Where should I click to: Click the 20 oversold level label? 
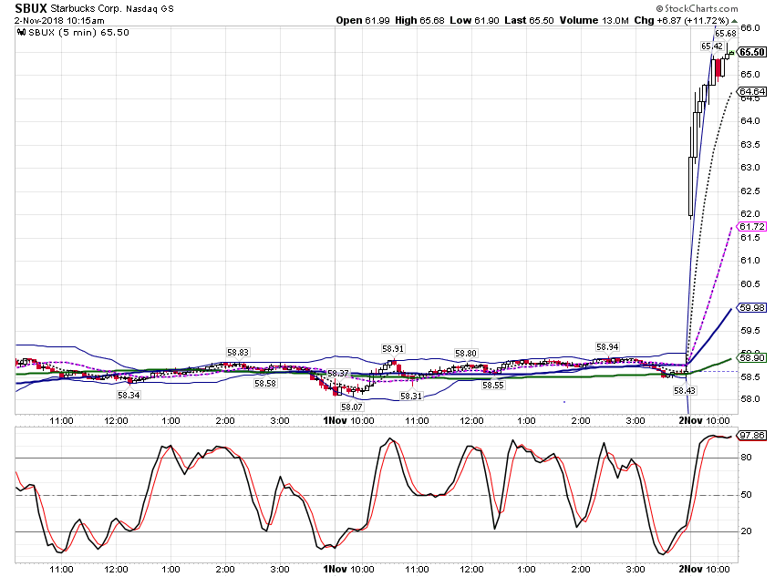coord(747,531)
